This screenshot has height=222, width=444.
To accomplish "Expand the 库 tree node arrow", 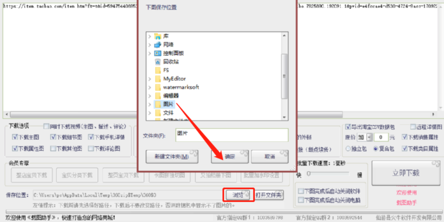I will (149, 36).
